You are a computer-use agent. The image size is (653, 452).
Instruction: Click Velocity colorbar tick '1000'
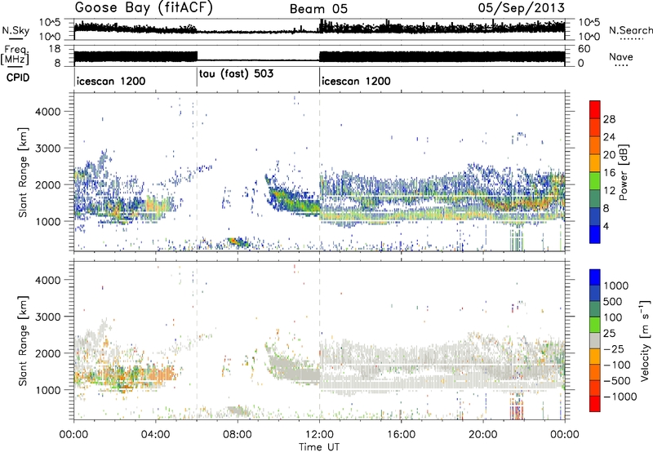(615, 286)
